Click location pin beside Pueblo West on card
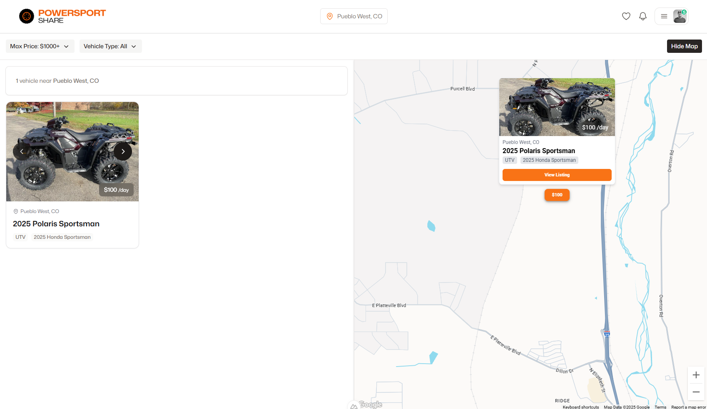This screenshot has height=409, width=707. 16,211
